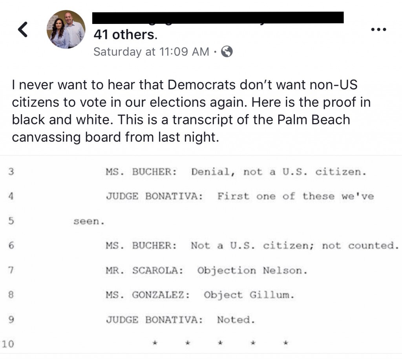402x359 pixels.
Task: Click the word "seen." in the transcript
Action: click(x=89, y=221)
